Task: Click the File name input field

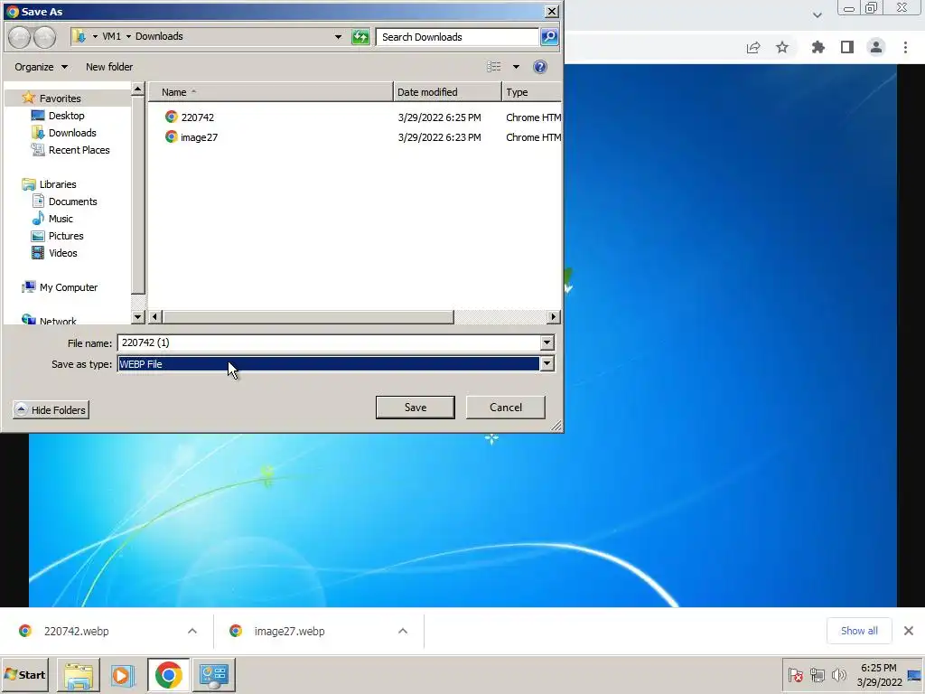Action: (x=329, y=342)
